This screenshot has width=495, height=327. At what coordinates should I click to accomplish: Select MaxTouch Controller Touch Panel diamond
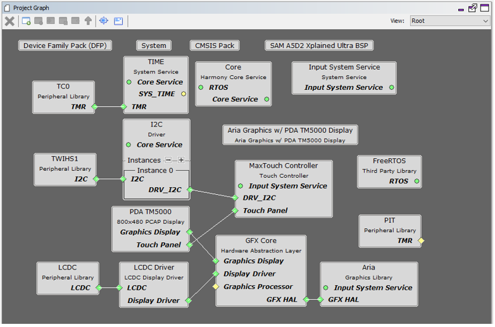click(x=235, y=211)
